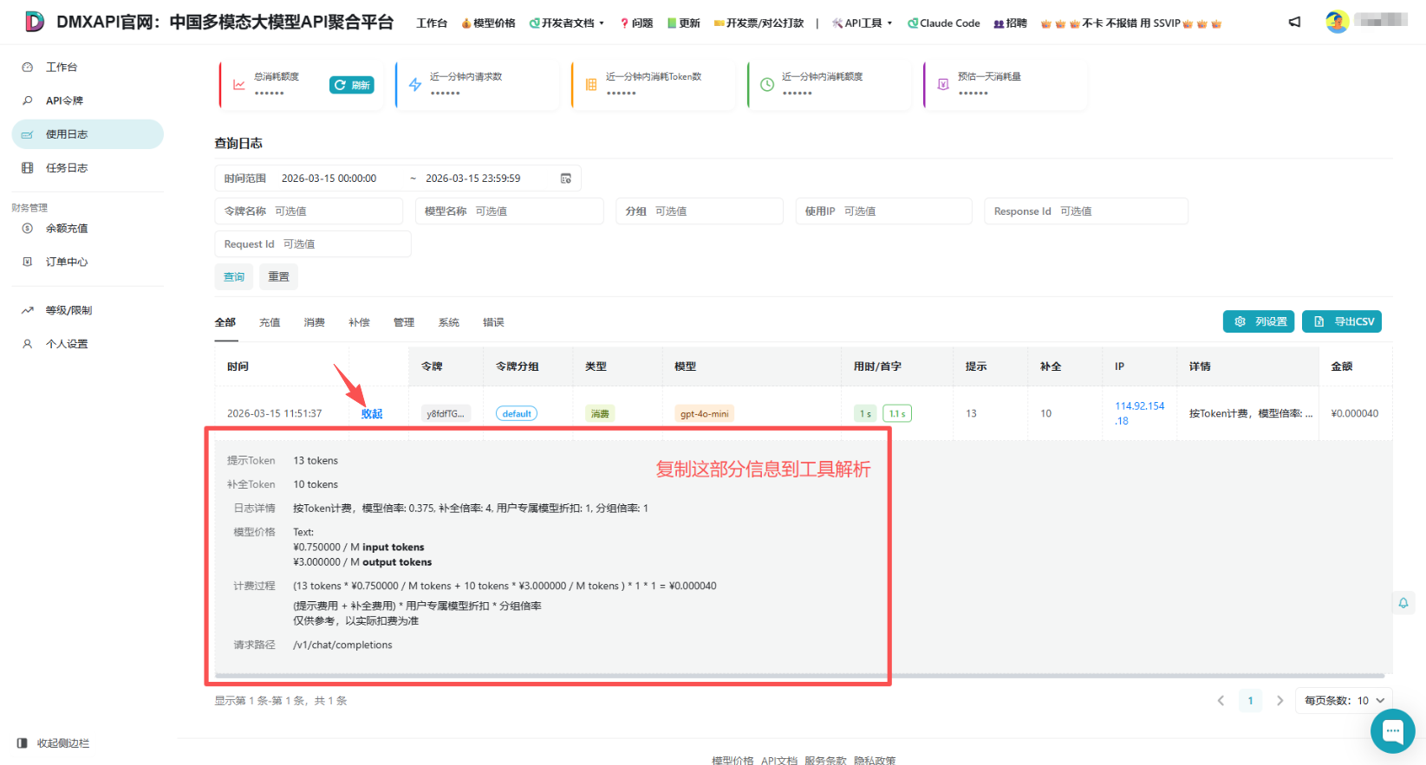Click the API令牌 key icon
This screenshot has width=1426, height=765.
28,100
